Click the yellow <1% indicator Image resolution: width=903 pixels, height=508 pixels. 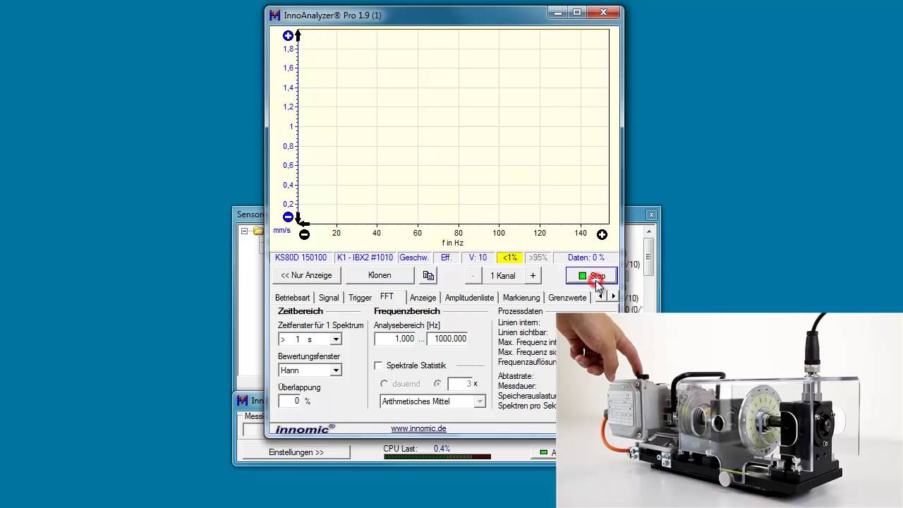pos(510,258)
